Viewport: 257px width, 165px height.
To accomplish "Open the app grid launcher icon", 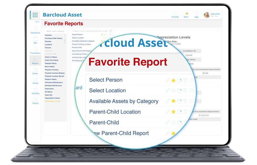I will point(35,15).
